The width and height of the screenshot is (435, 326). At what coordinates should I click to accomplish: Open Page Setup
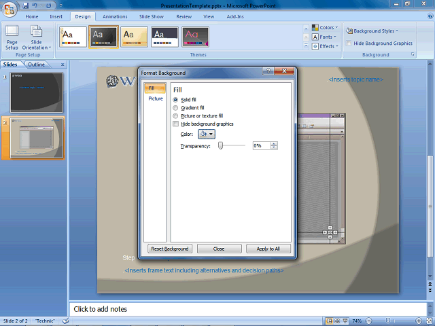pyautogui.click(x=12, y=37)
